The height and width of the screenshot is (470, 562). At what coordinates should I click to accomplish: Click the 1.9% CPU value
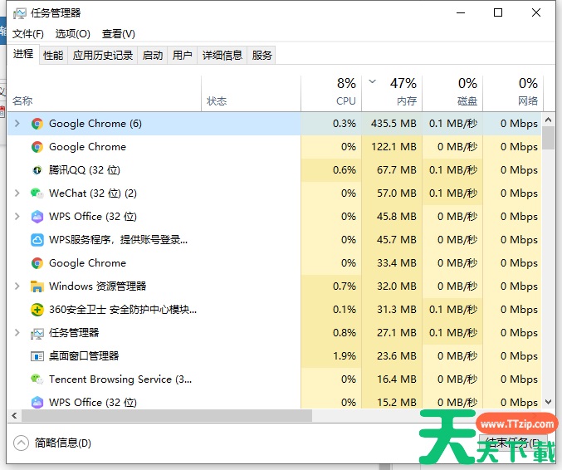pos(345,355)
